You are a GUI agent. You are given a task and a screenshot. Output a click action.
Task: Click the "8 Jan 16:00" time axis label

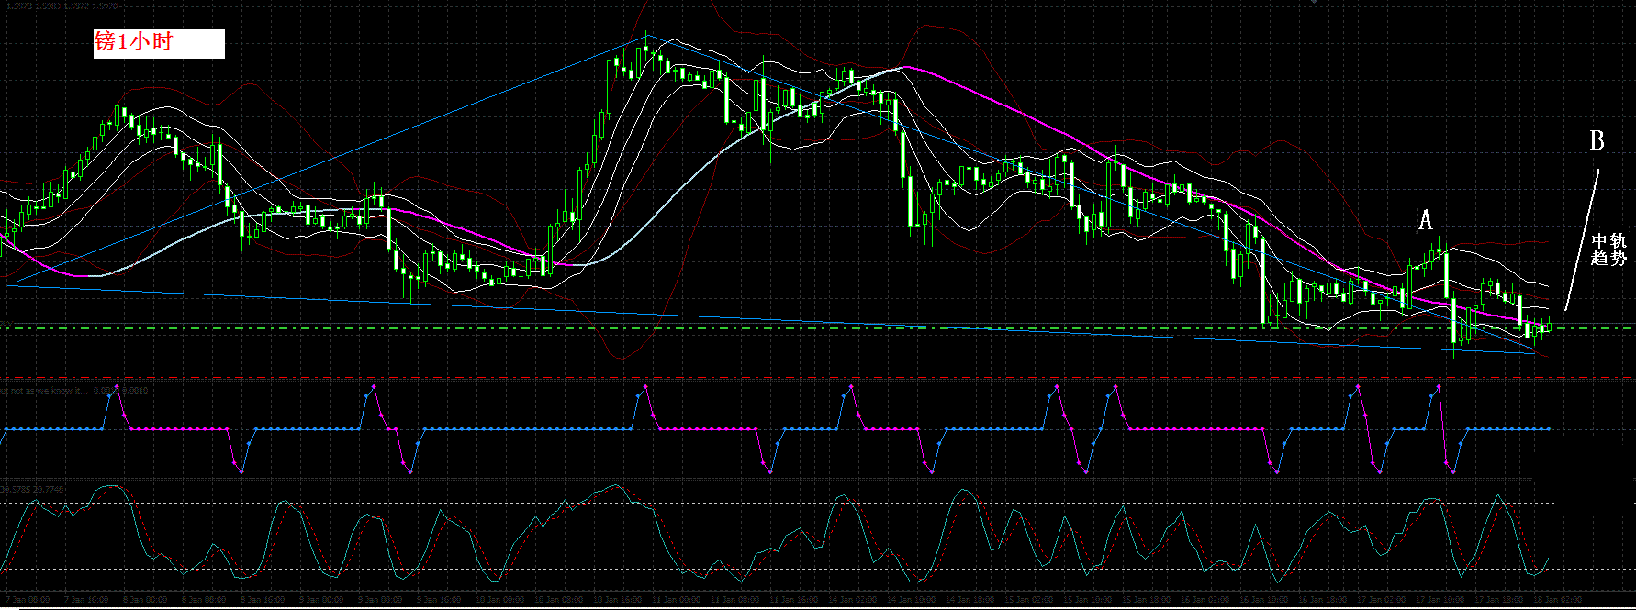[x=263, y=599]
